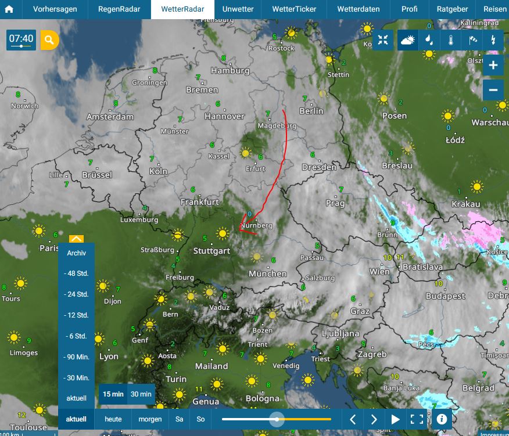Zoom in the map with plus button
The width and height of the screenshot is (509, 436).
tap(493, 66)
